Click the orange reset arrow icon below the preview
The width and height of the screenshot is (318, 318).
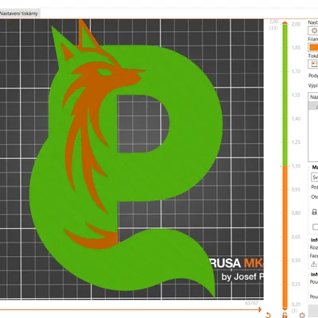tap(268, 315)
